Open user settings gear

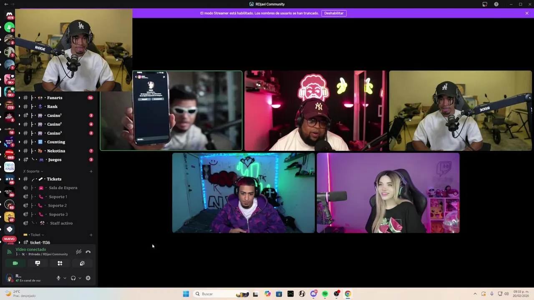pyautogui.click(x=88, y=278)
